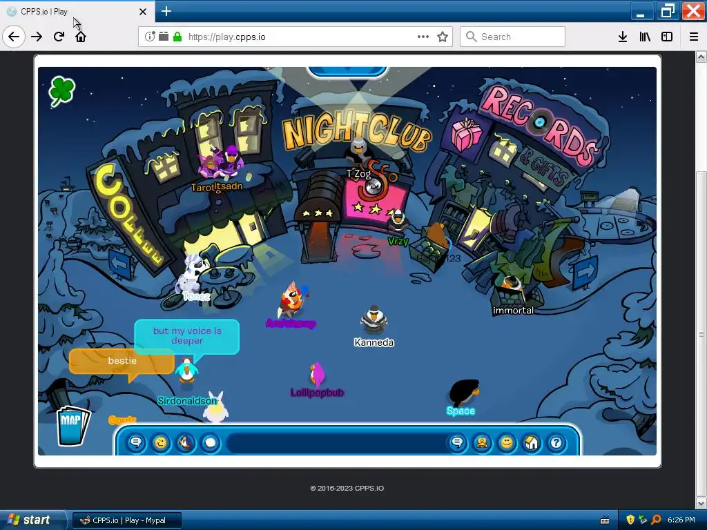This screenshot has width=707, height=530.
Task: Open the player card penguin badge icon
Action: 482,443
